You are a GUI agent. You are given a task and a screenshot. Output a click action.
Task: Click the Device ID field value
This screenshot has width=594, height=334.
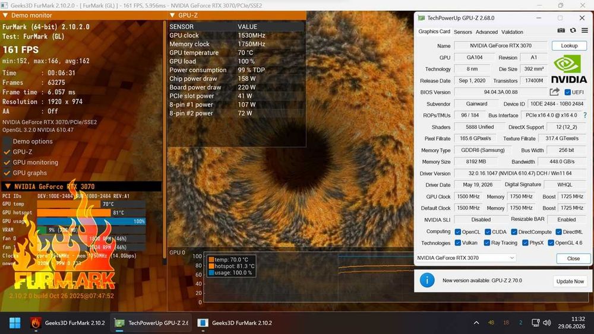pyautogui.click(x=557, y=104)
